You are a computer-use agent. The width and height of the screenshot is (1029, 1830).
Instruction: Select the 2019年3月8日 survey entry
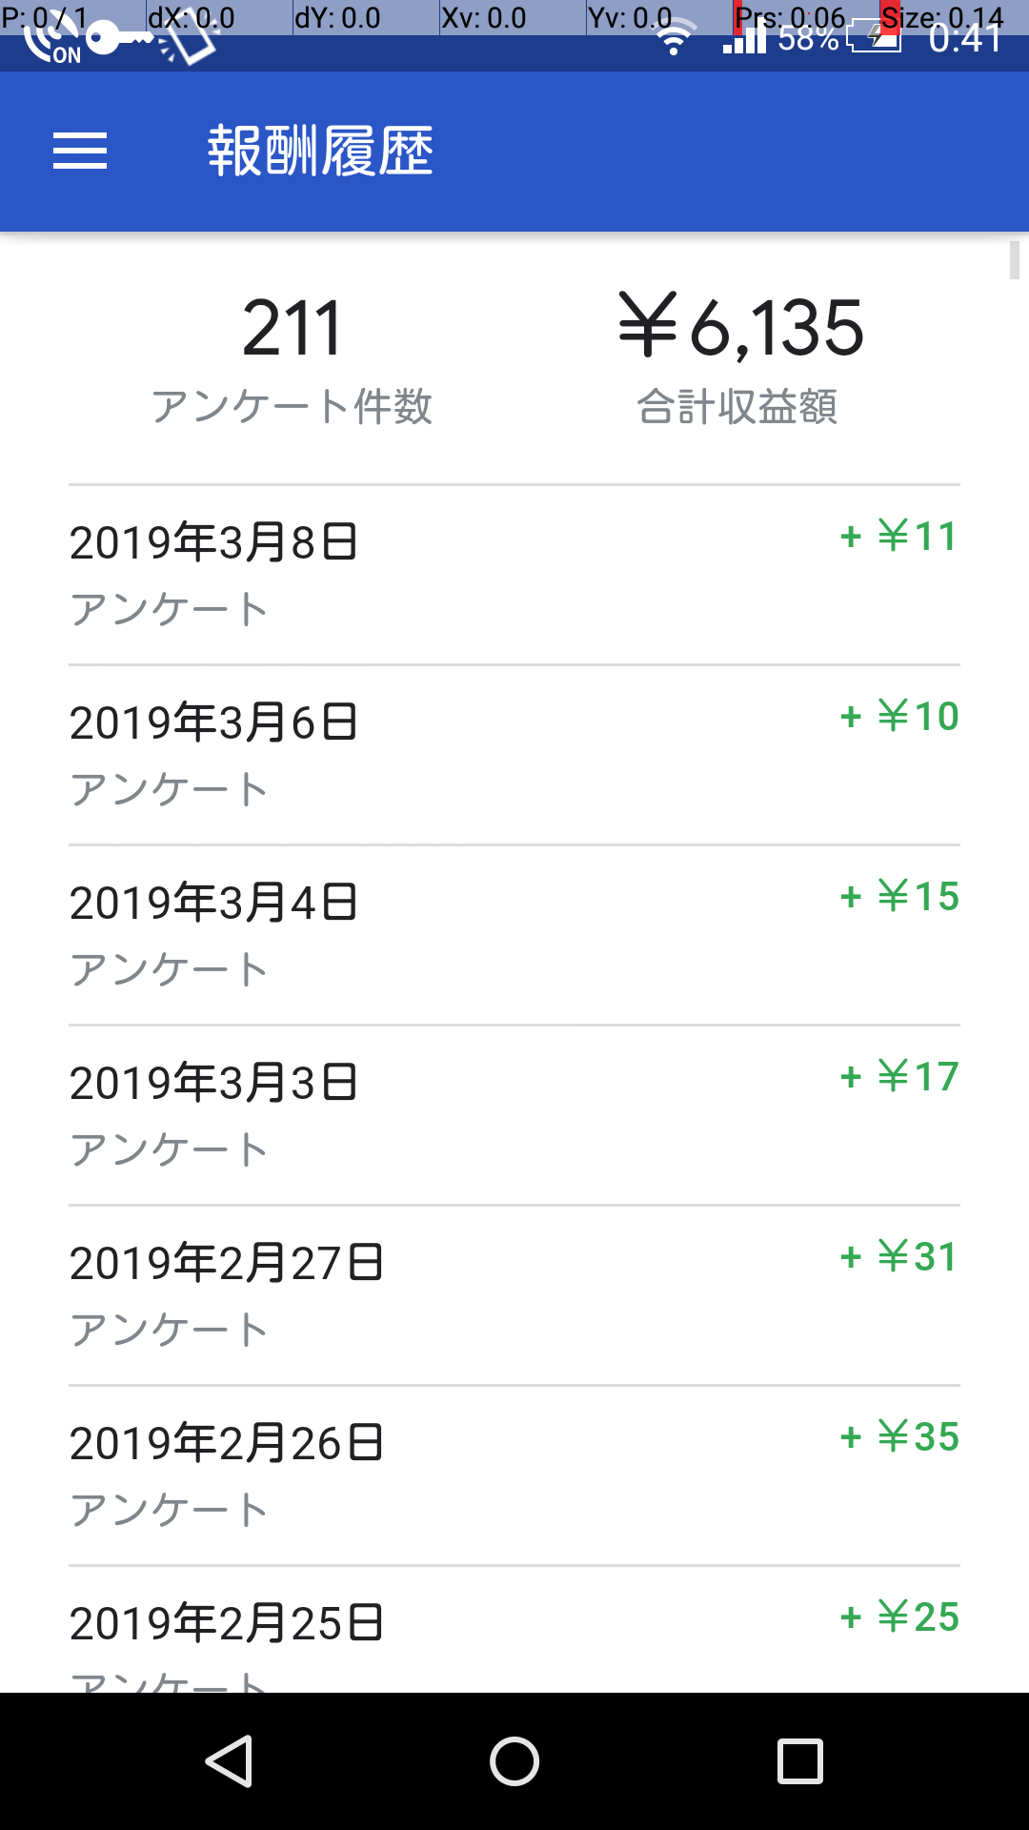[514, 575]
